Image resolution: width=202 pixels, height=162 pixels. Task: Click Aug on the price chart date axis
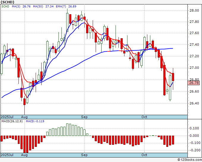pyautogui.click(x=24, y=117)
